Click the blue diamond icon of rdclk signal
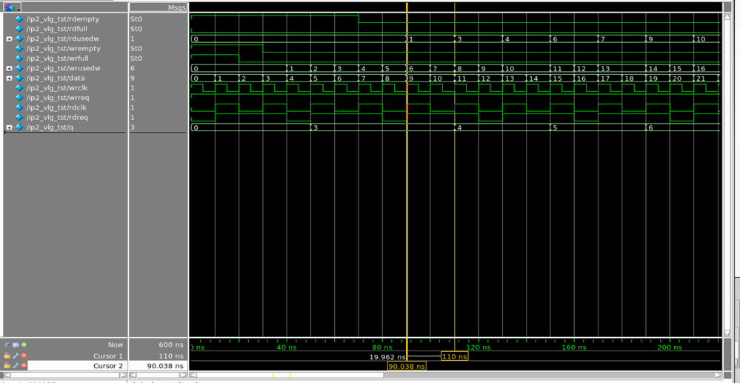Viewport: 740px width, 383px height. [19, 107]
